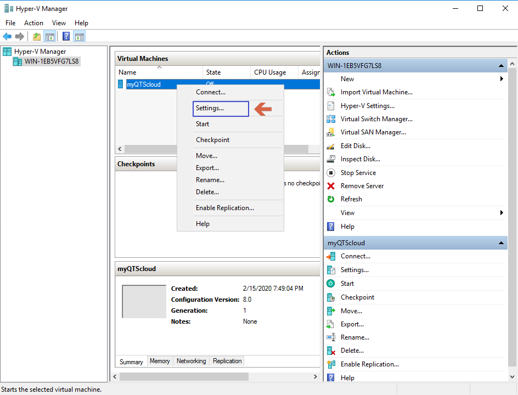Click the Help icon under the server actions
Screen dimensions: 518x395
click(x=331, y=227)
